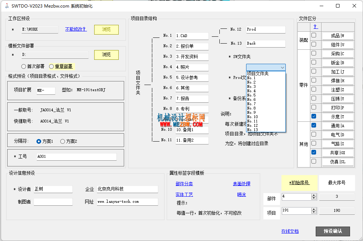Open the SW文件夹 dropdown arrow
This screenshot has width=363, height=241.
pyautogui.click(x=283, y=67)
